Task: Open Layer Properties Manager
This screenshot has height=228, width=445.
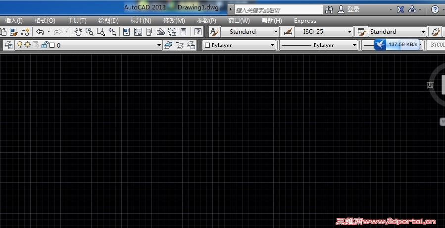Action: point(9,45)
